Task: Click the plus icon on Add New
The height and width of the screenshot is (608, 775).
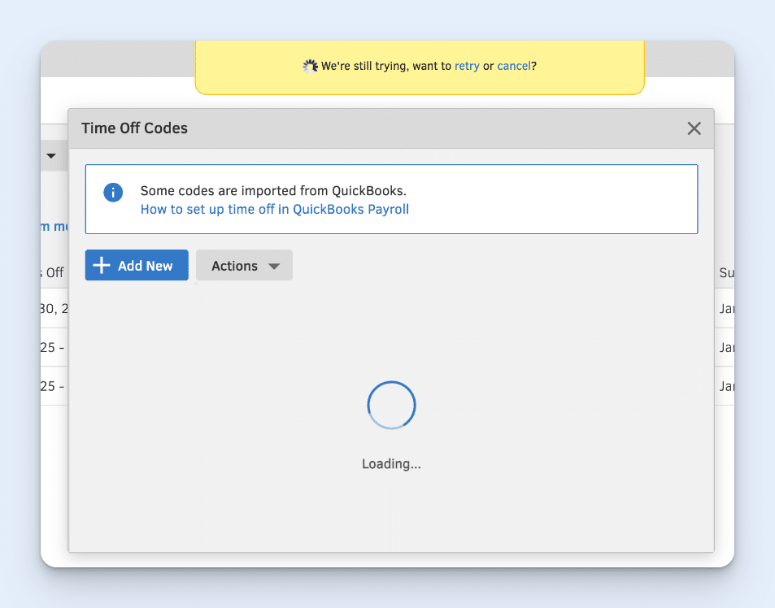Action: [x=101, y=265]
